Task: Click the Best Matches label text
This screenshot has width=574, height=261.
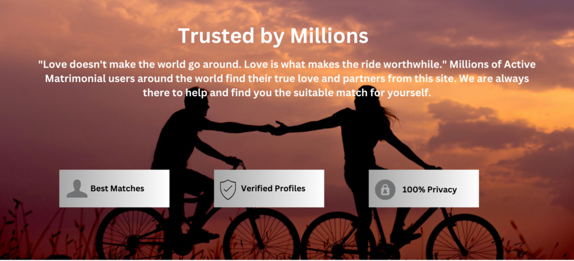Action: (118, 189)
